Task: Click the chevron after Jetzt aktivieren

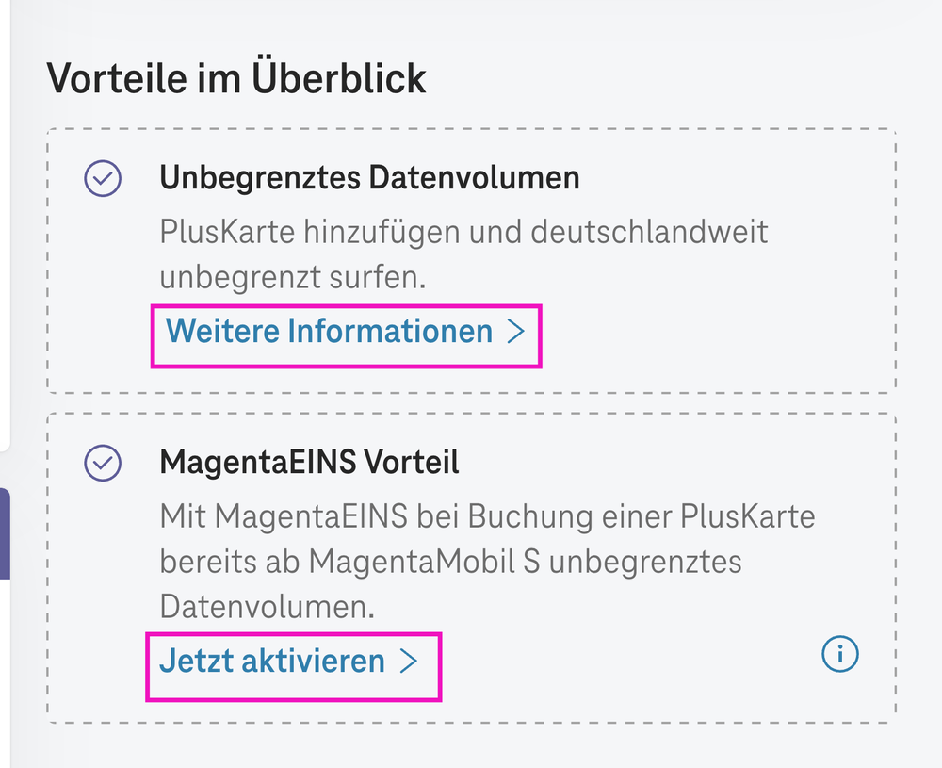Action: click(x=411, y=661)
